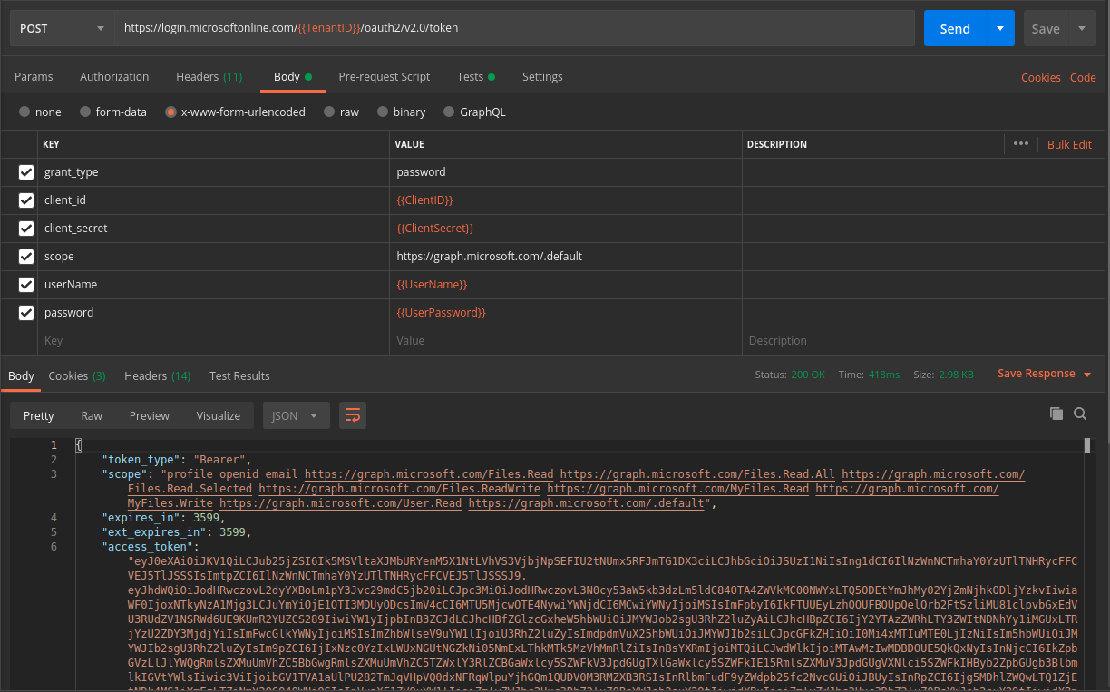Select the raw body type radio button
This screenshot has height=692, width=1110.
coord(330,112)
